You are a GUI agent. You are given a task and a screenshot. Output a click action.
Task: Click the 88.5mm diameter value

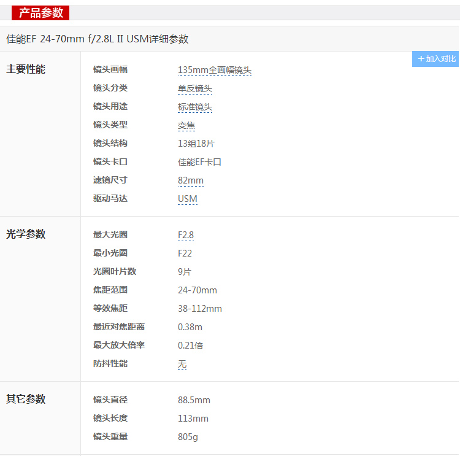[x=194, y=400]
